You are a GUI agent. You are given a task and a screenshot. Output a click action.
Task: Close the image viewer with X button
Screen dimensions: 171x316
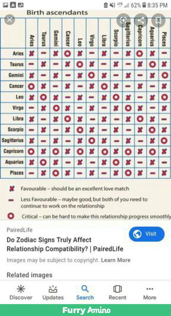coord(10,19)
